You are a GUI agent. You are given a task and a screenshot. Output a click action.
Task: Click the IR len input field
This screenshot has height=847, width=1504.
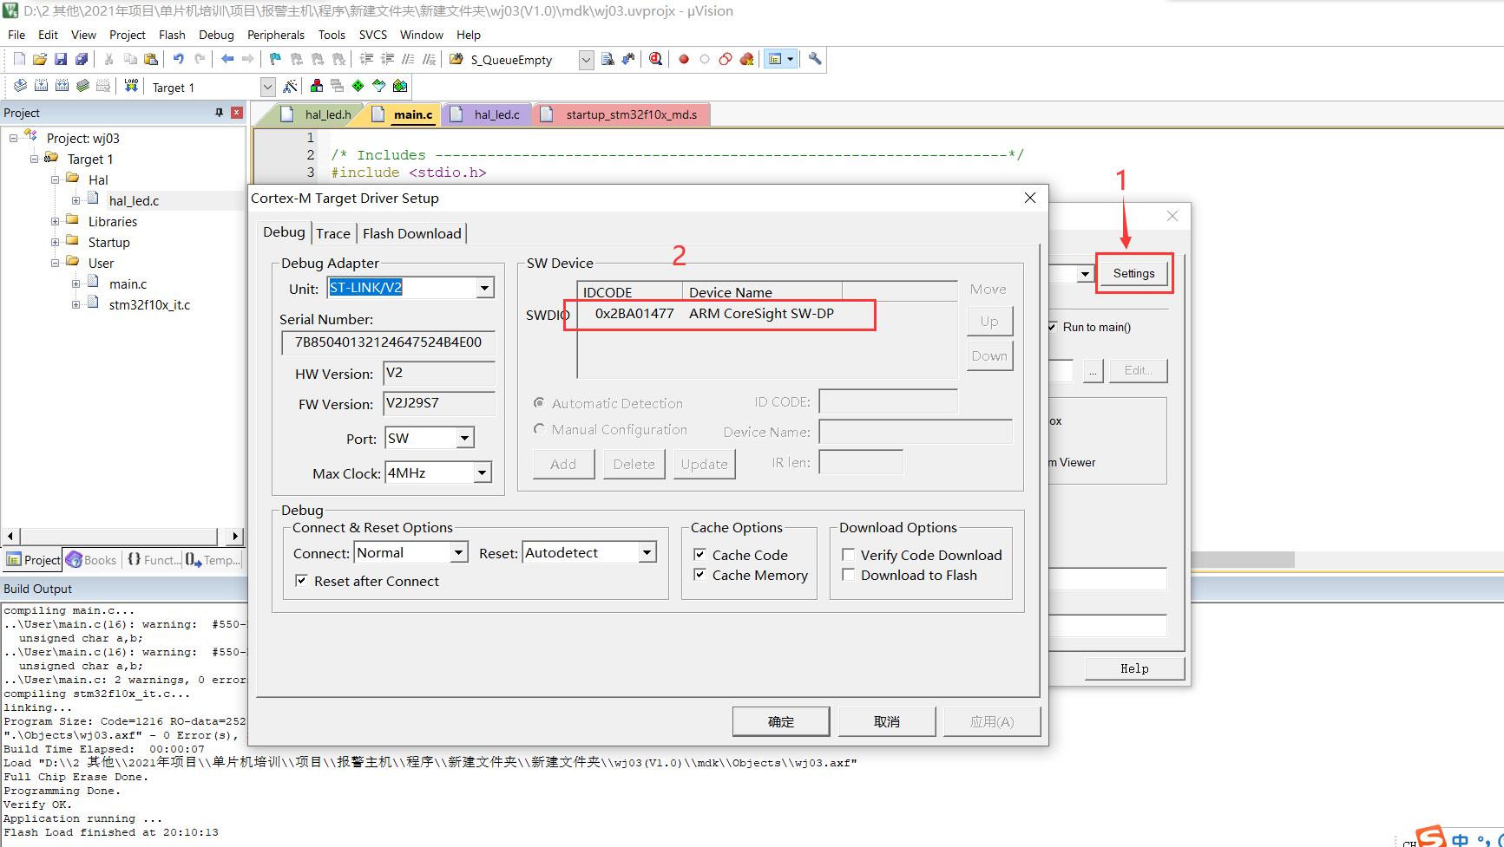point(861,462)
